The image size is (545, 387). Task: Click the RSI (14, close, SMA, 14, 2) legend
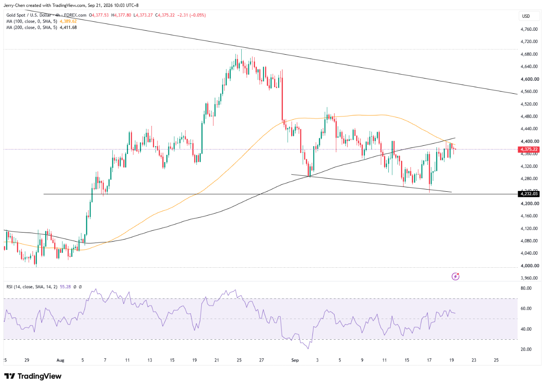pos(32,287)
